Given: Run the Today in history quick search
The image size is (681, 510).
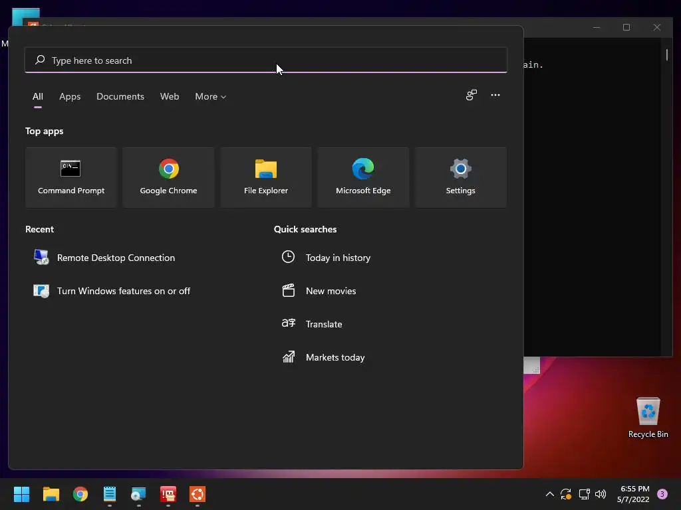Looking at the screenshot, I should tap(326, 258).
